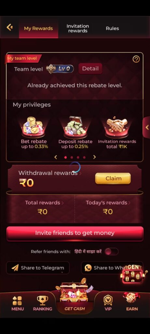Open the help question mark icon

coord(136,59)
